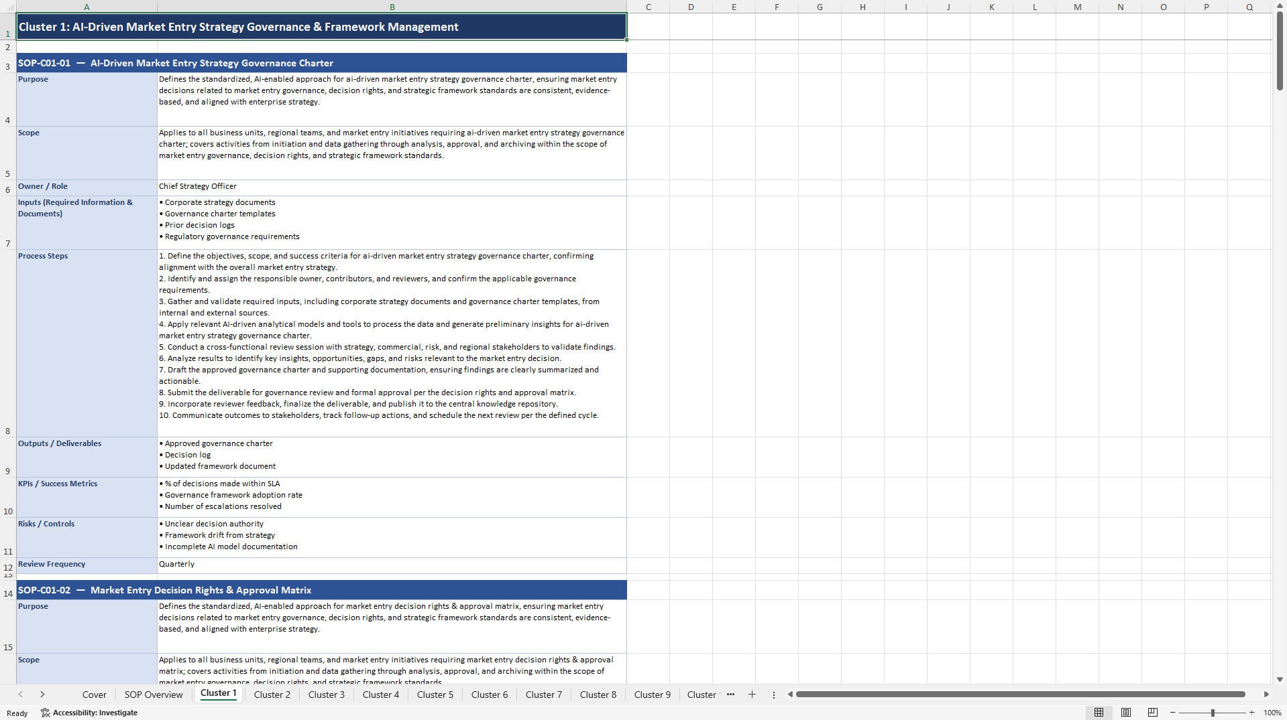Select column C header

(x=649, y=7)
